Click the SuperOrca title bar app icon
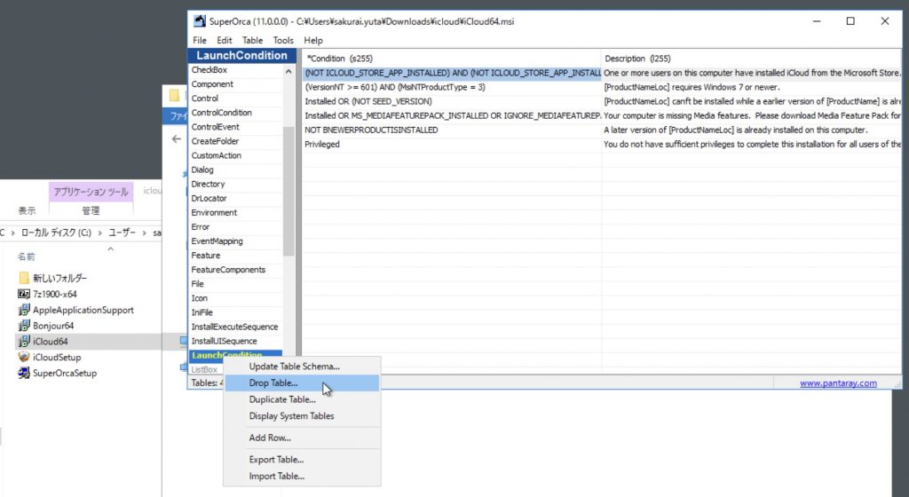Screen dimensions: 909x497 pos(200,21)
